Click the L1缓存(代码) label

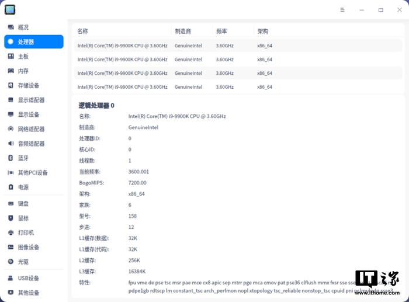coord(94,249)
